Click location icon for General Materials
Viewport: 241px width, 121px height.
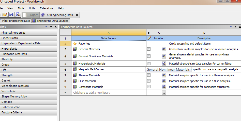[164, 49]
